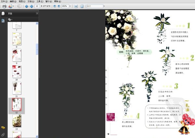Viewport: 195px width, 138px height.
Task: Click the Bookmarks panel icon
Action: pyautogui.click(x=3, y=21)
